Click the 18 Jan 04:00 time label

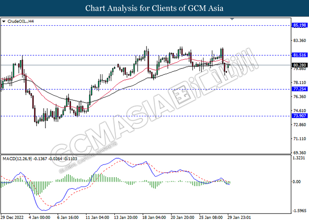pyautogui.click(x=154, y=217)
